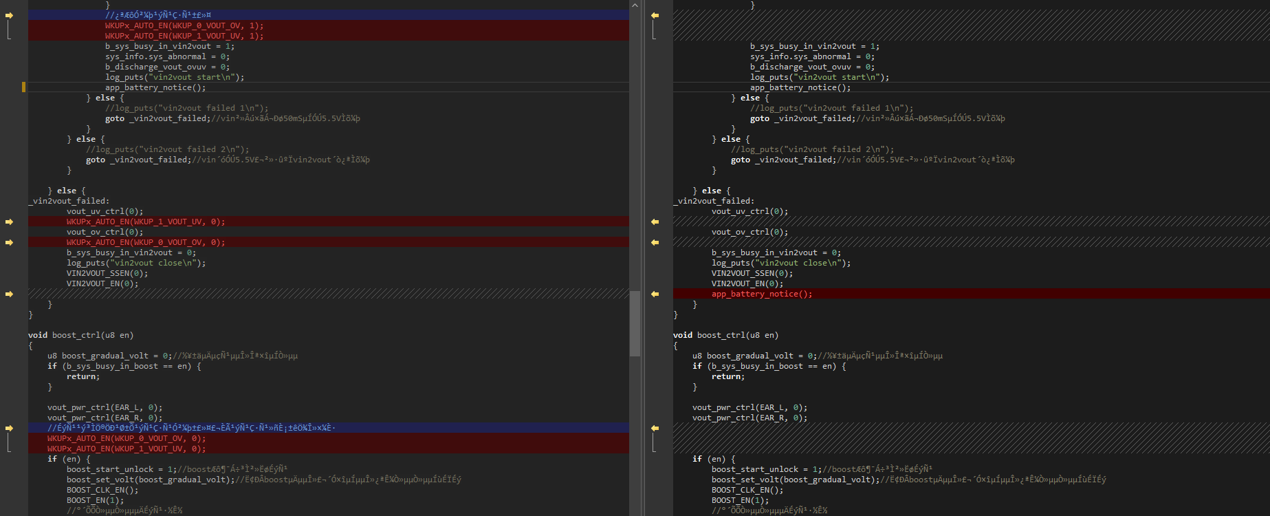Click right-pane arrow at hatched block in boost_ctrl

[655, 428]
